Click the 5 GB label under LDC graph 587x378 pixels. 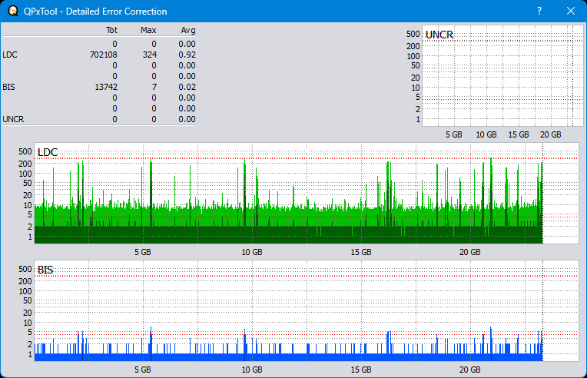(143, 252)
